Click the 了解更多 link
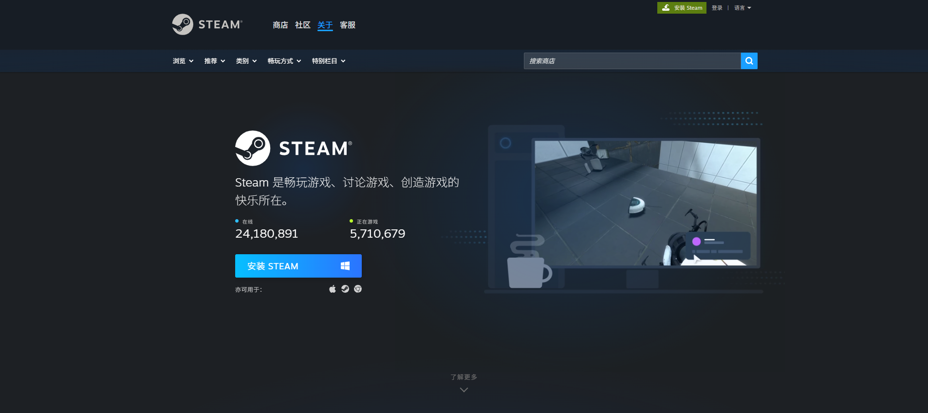 point(464,377)
